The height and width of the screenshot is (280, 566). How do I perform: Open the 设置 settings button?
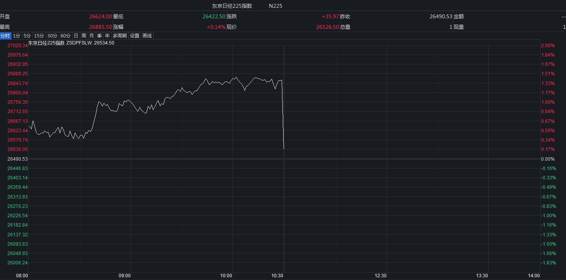point(135,36)
